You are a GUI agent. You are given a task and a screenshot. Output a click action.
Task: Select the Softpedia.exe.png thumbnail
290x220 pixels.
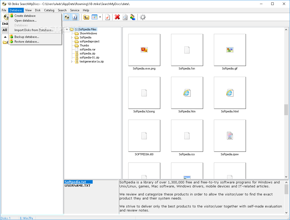144,50
